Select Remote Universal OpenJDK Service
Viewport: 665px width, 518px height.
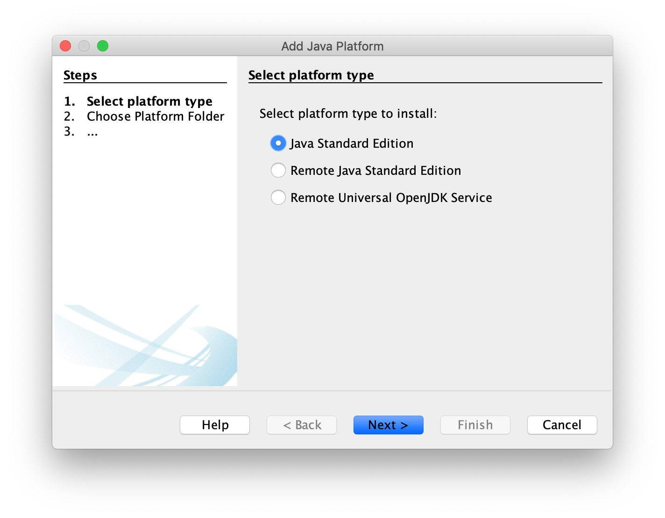pos(278,197)
